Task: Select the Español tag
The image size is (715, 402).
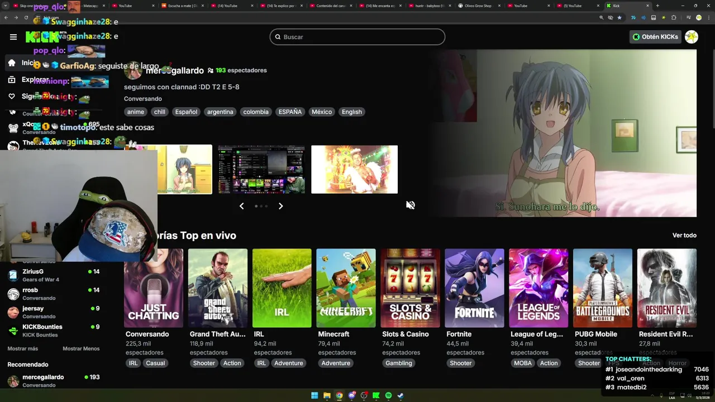Action: pyautogui.click(x=186, y=112)
